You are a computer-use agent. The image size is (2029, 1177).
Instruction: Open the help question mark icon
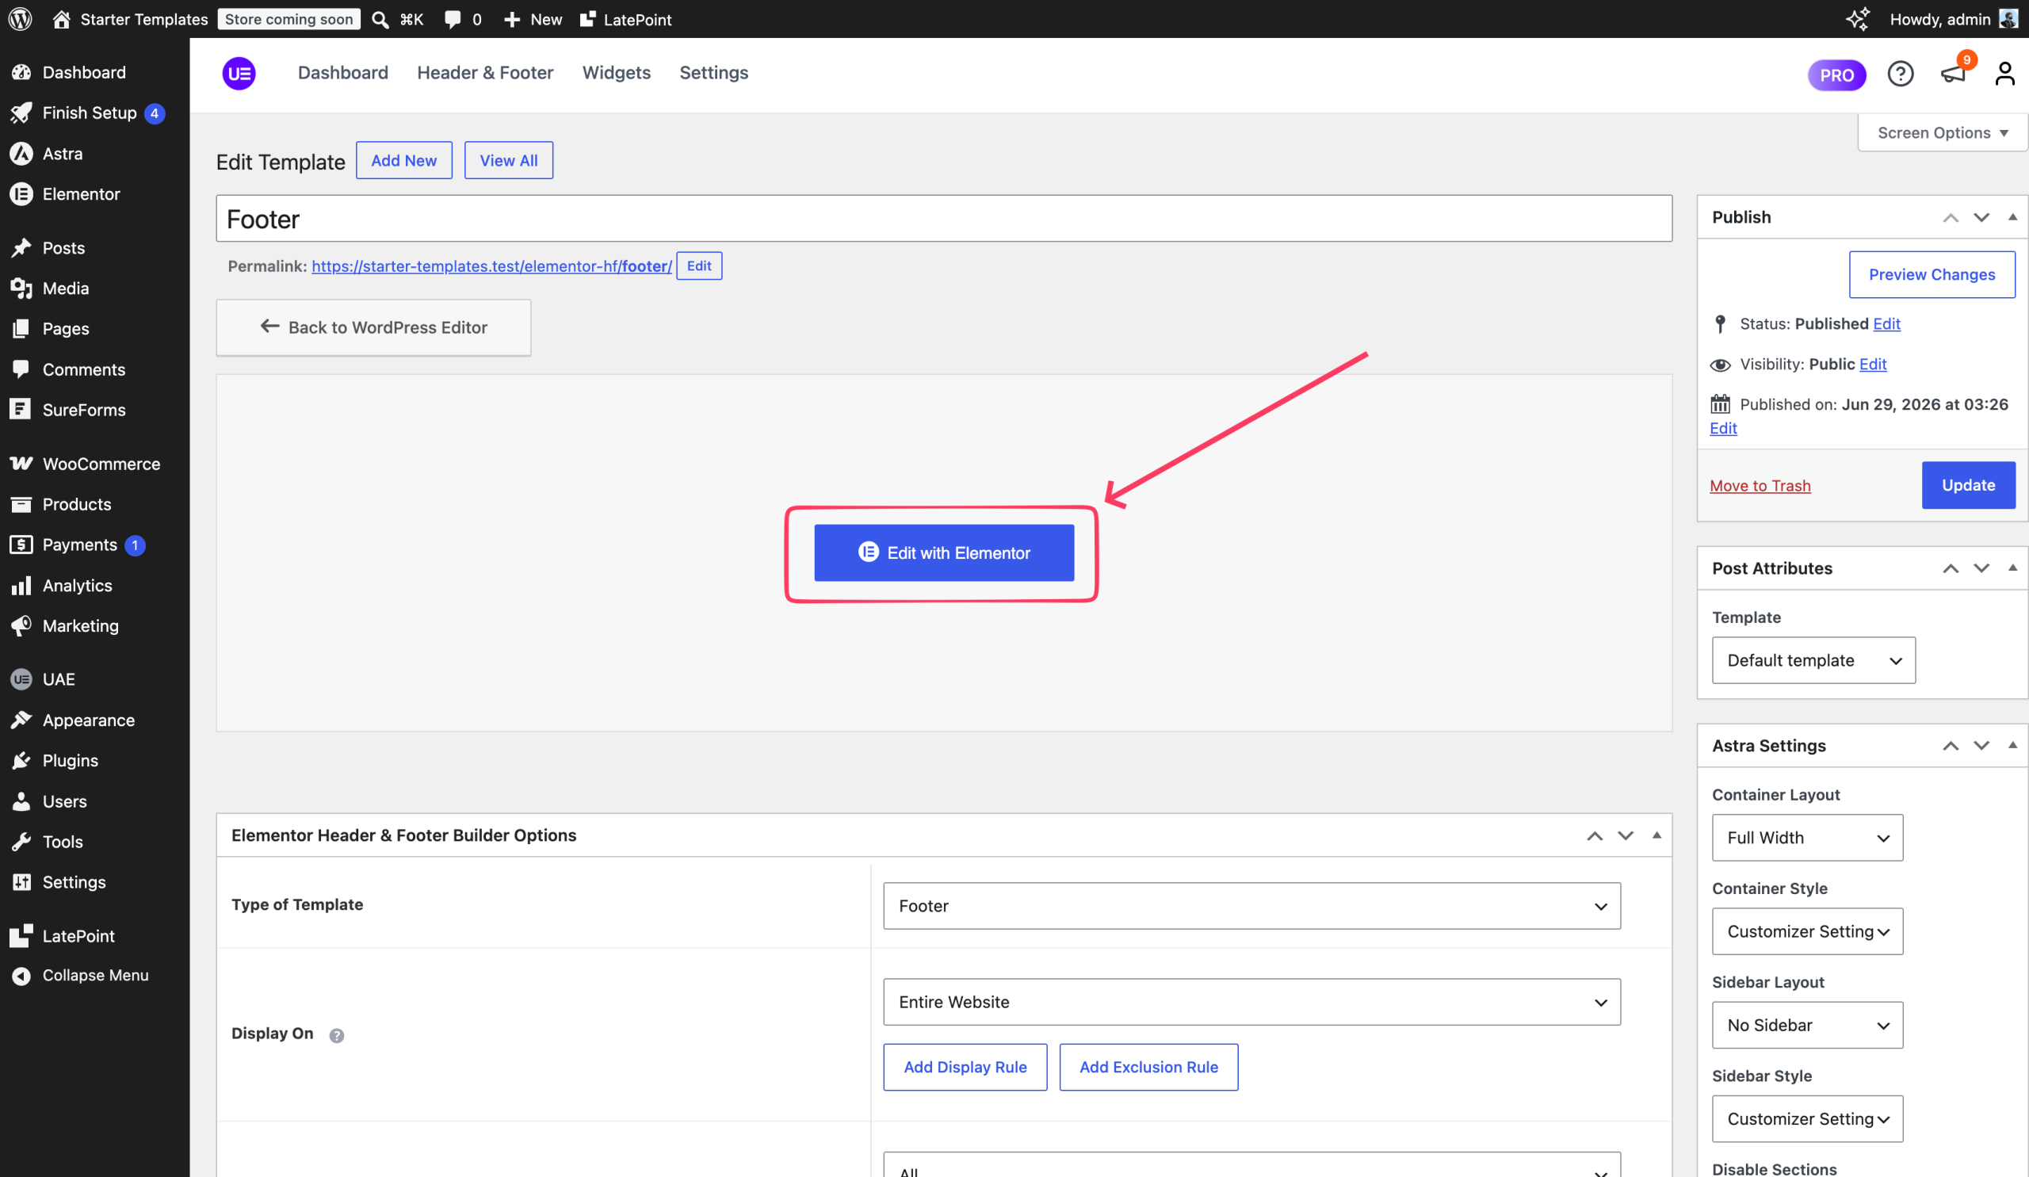tap(1900, 74)
